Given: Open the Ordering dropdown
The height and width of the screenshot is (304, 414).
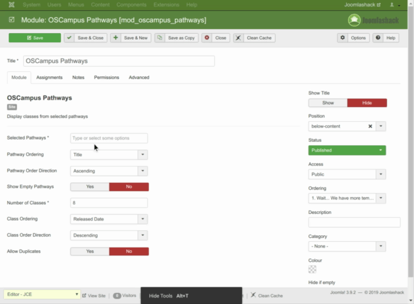Looking at the screenshot, I should click(x=347, y=198).
